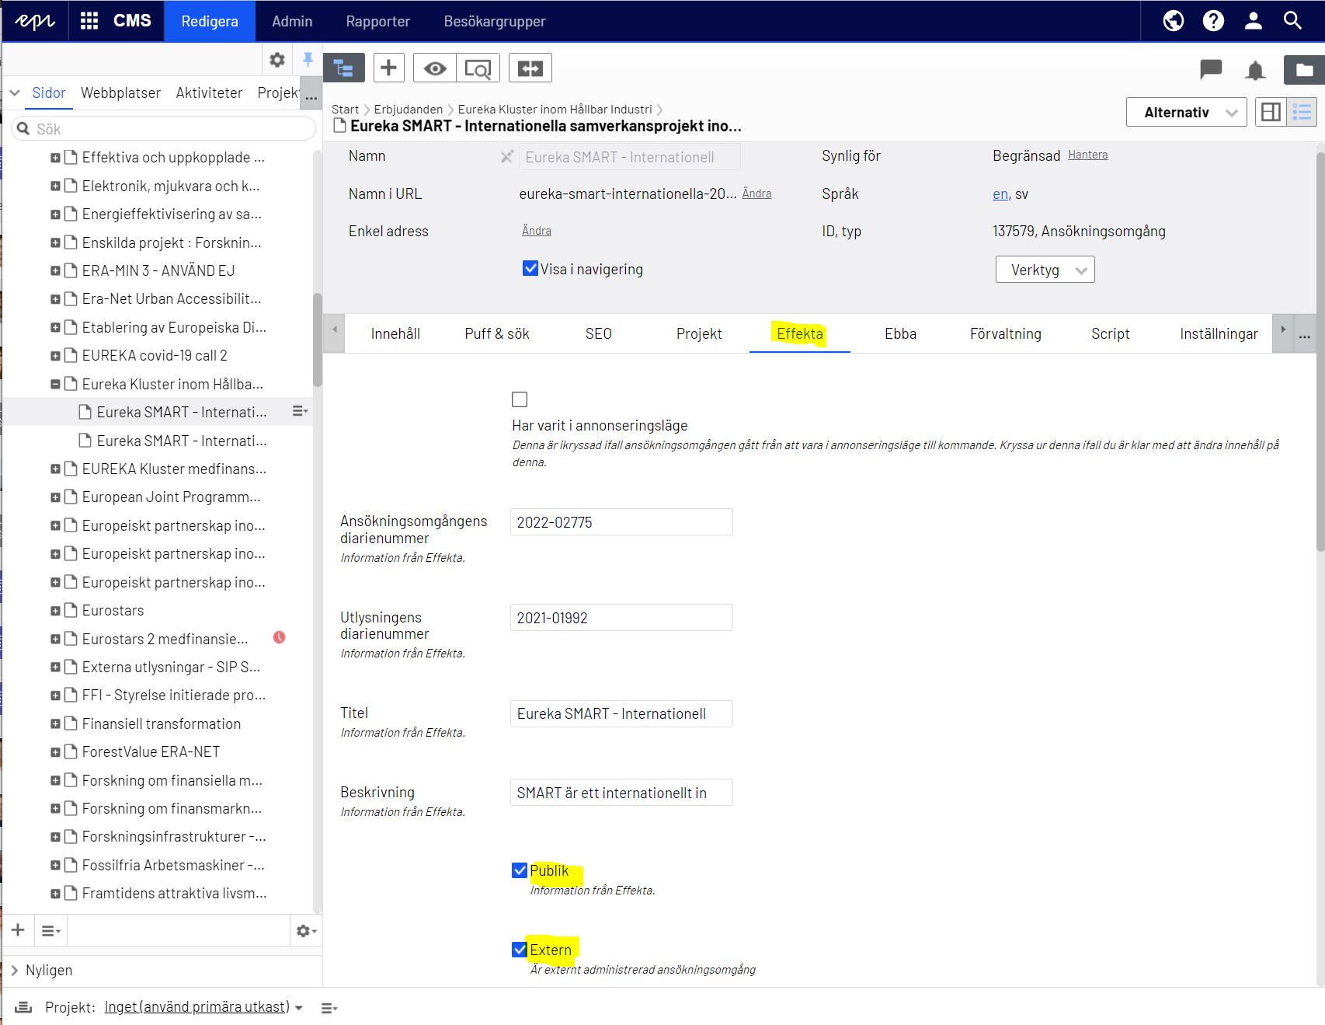Switch to the SEO tab
The image size is (1325, 1025).
[x=598, y=334]
